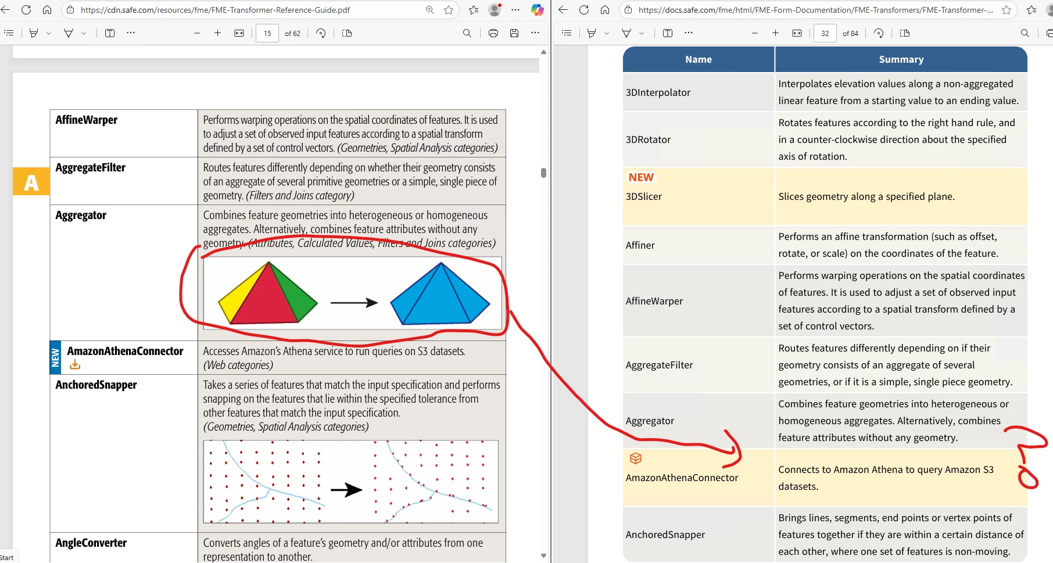Click Affiner name in right table
Viewport: 1053px width, 563px height.
[x=640, y=245]
